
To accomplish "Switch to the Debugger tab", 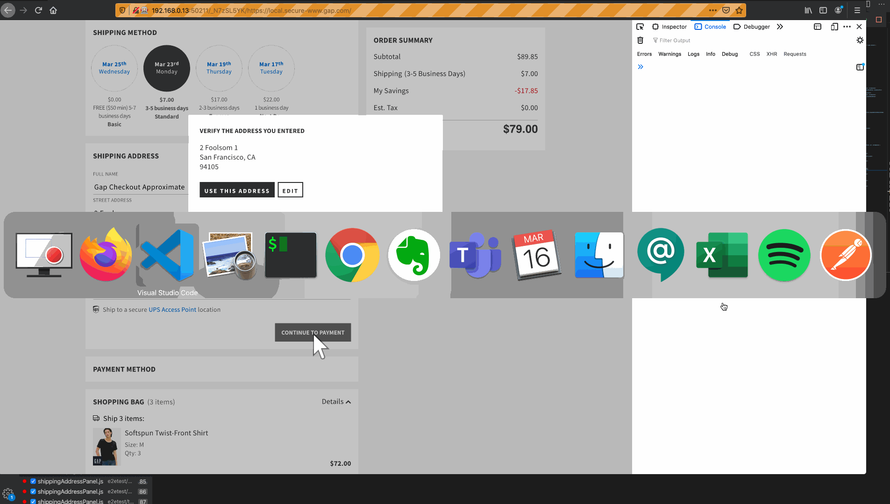I will pos(752,27).
